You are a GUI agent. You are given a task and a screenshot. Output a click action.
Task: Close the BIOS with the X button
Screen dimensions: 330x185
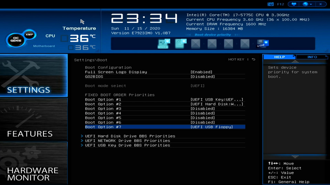321,4
